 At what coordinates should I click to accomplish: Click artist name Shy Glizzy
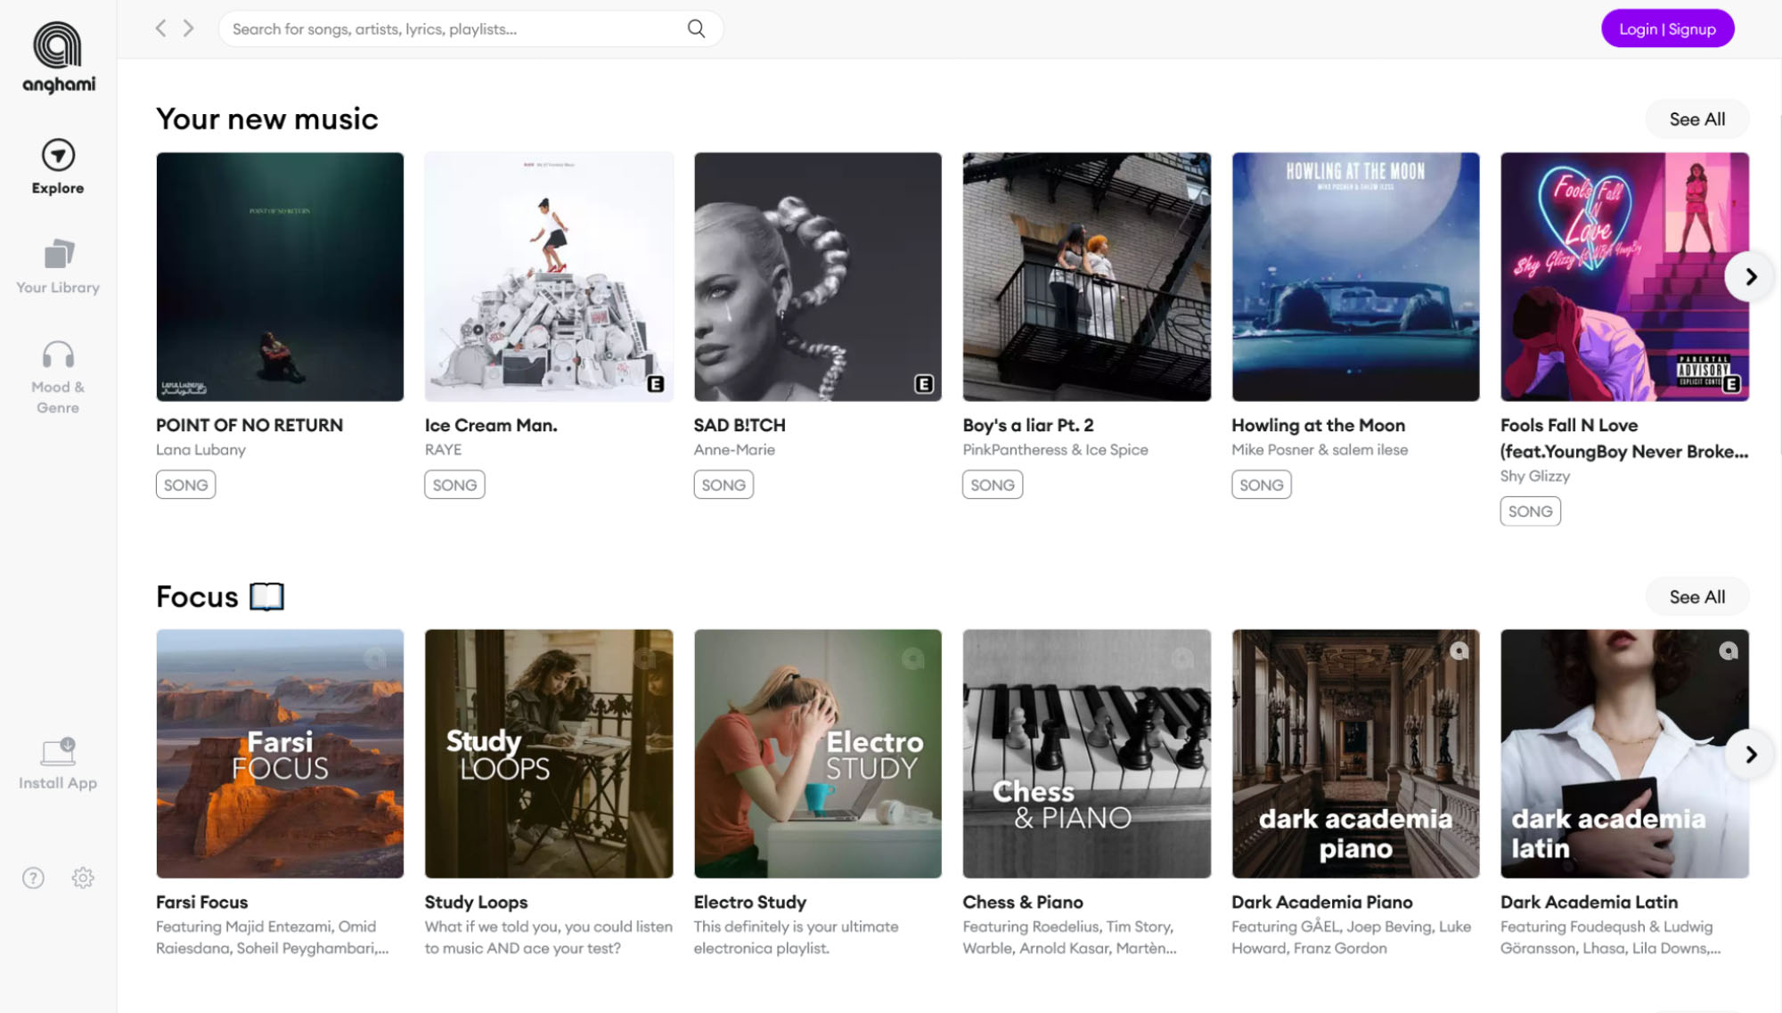point(1534,476)
